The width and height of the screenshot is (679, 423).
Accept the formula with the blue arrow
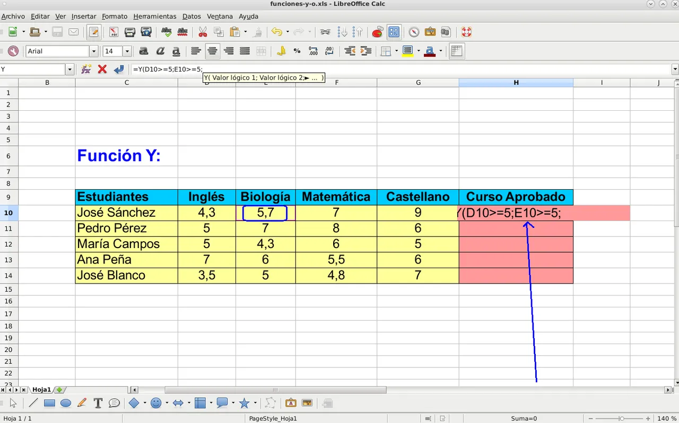[119, 69]
